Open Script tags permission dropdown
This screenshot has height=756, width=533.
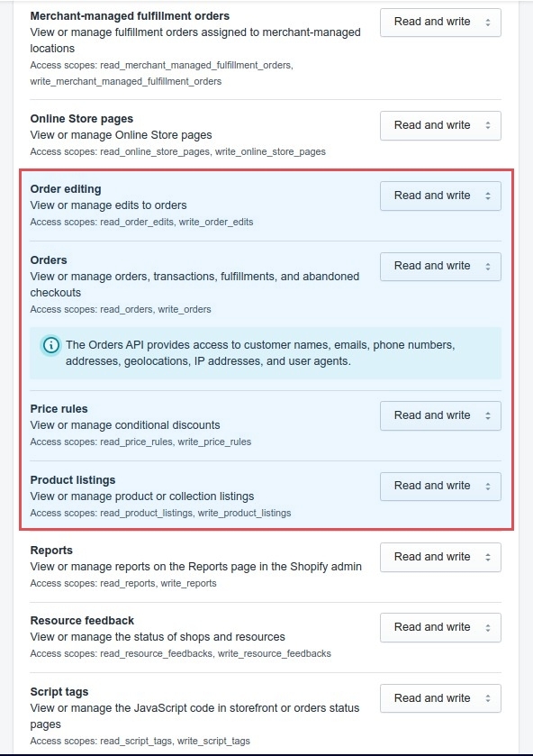coord(440,698)
